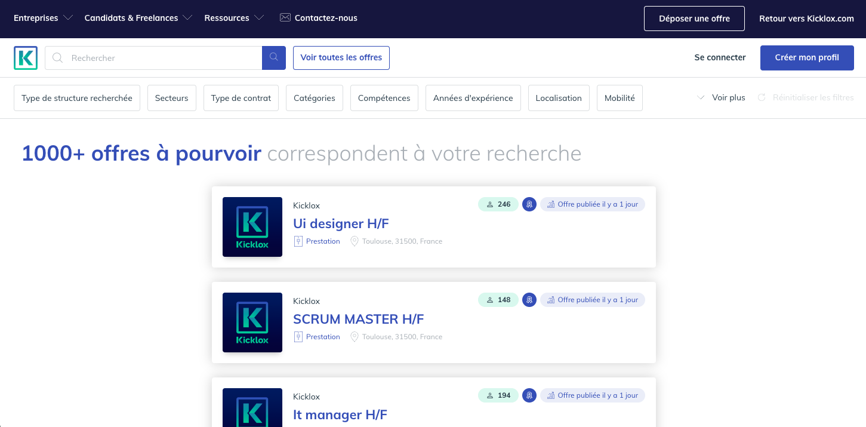This screenshot has height=427, width=866.
Task: Click the location pin icon on Ui designer offer
Action: tap(355, 241)
